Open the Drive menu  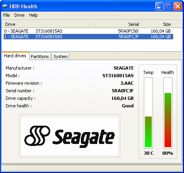pyautogui.click(x=20, y=15)
